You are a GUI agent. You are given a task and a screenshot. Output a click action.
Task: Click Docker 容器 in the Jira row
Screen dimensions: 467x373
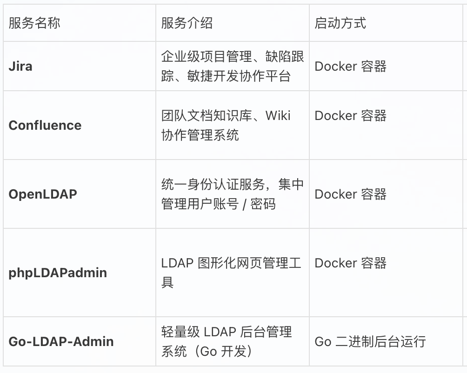point(351,67)
